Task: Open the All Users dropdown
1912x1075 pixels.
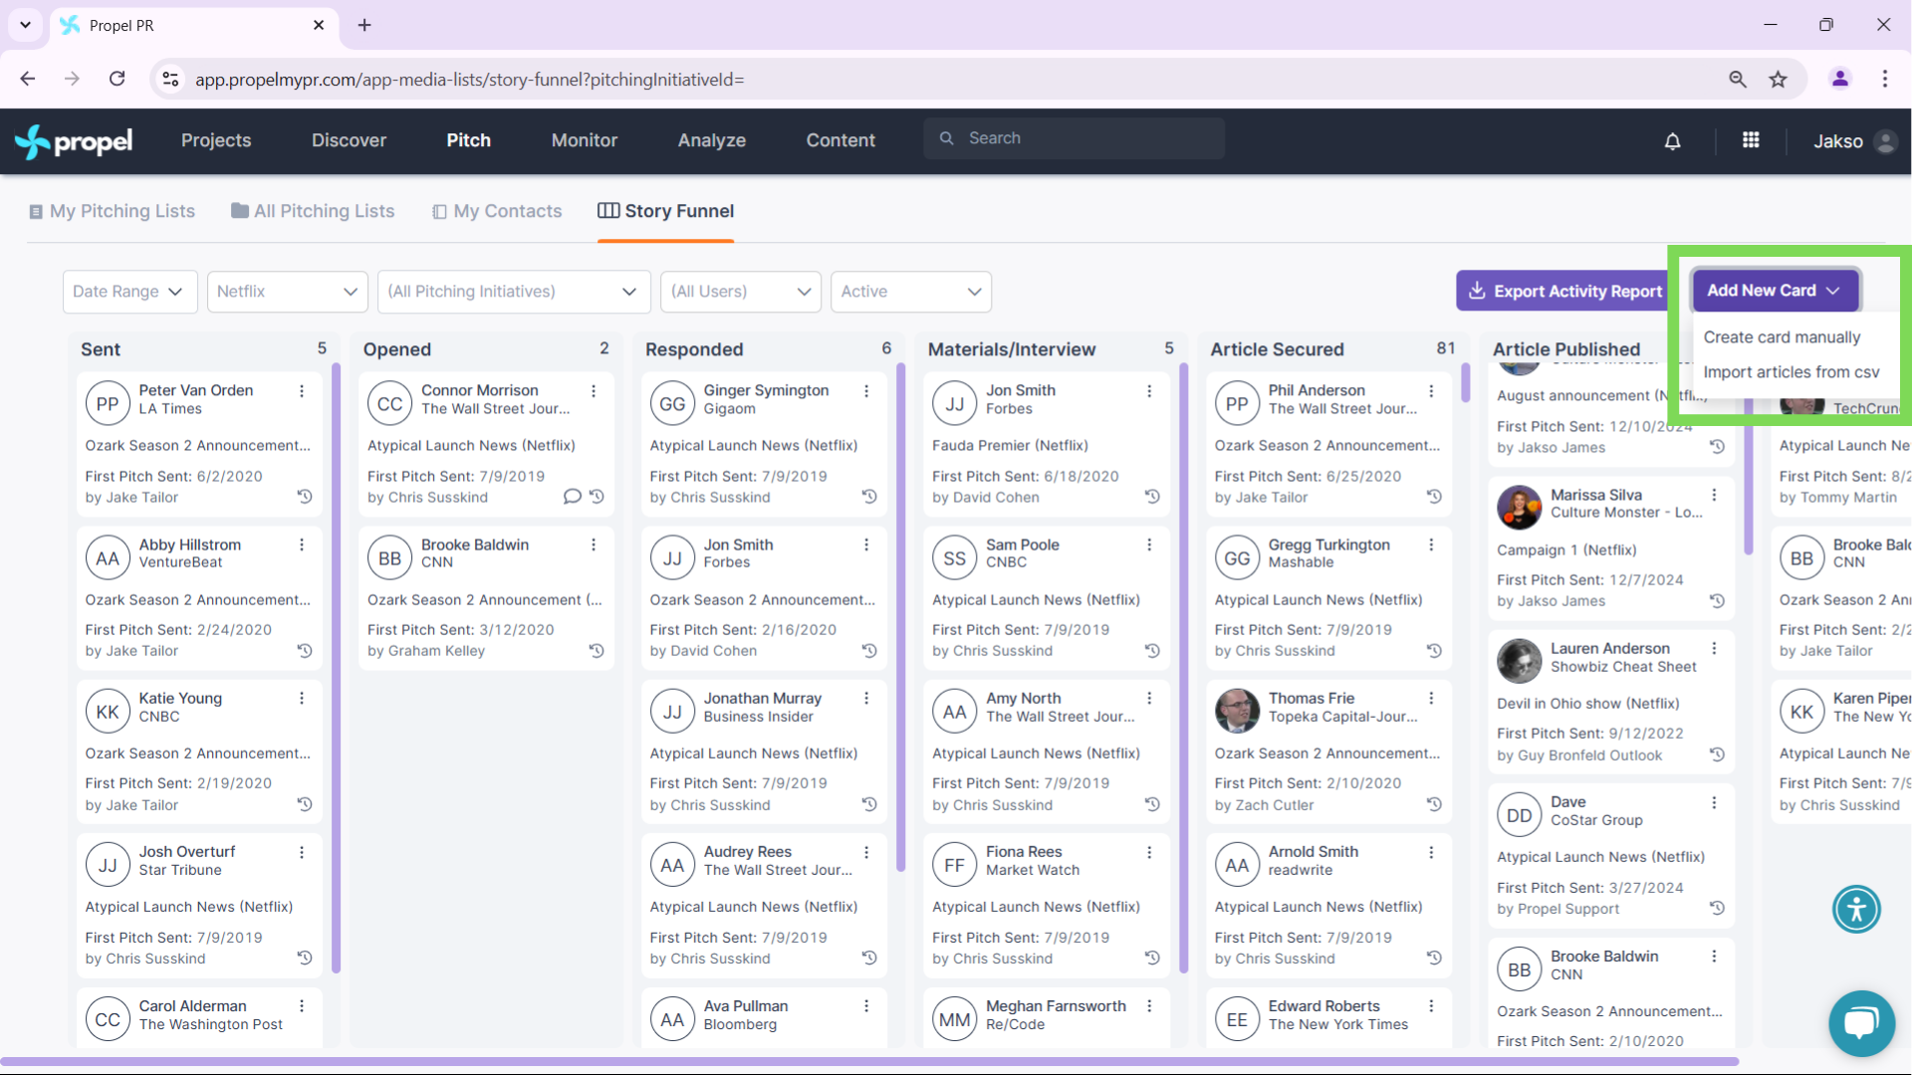Action: (x=740, y=292)
